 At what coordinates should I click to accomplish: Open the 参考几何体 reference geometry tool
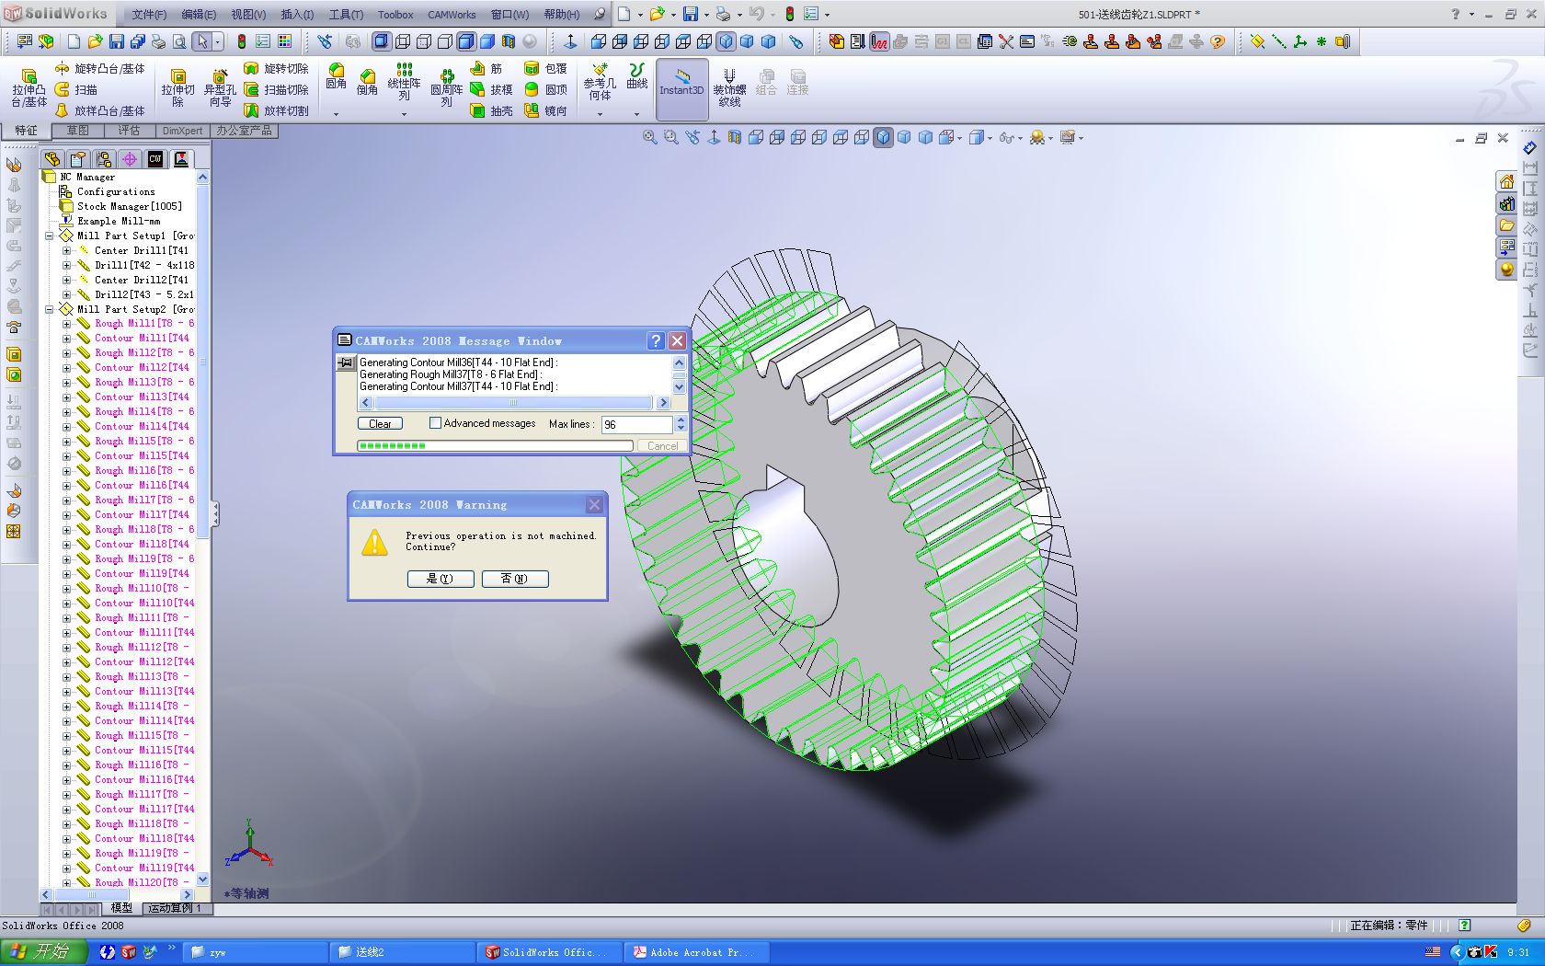(x=600, y=81)
